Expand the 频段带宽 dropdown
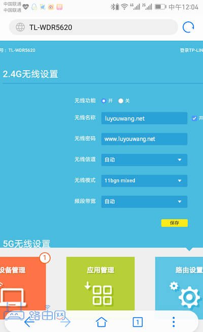 click(x=144, y=201)
